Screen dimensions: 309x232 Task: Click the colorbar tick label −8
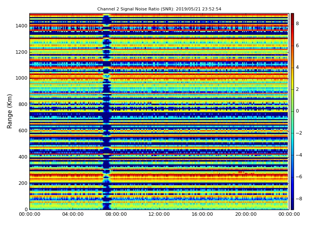click(299, 199)
